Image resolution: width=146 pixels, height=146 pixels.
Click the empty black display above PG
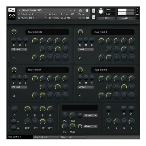coord(80,108)
